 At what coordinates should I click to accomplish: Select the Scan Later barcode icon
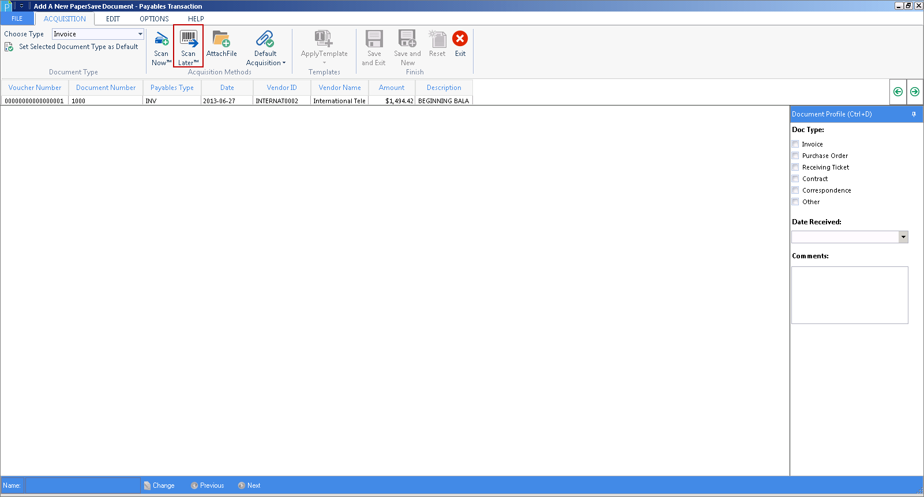(189, 39)
